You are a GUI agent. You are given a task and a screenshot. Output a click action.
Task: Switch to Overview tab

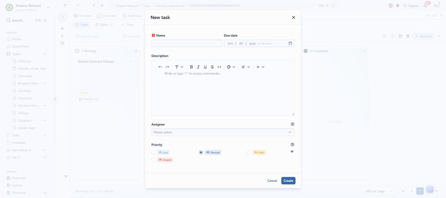82,16
